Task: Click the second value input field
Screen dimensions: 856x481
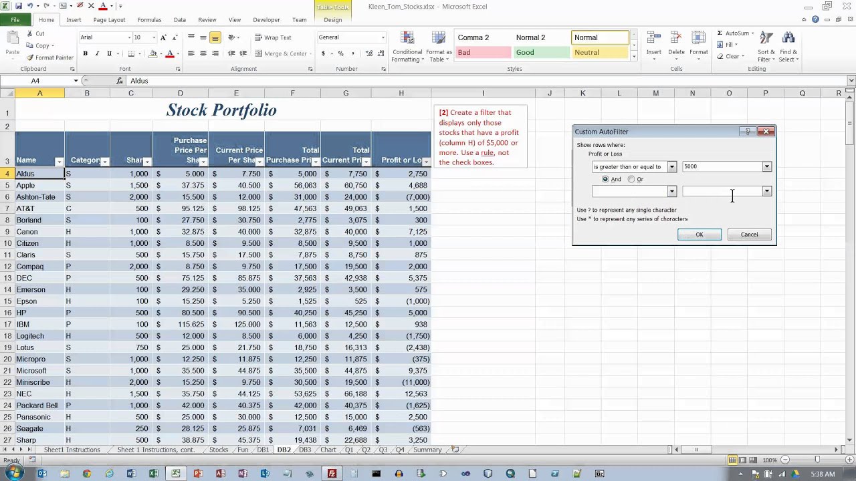Action: click(x=722, y=192)
